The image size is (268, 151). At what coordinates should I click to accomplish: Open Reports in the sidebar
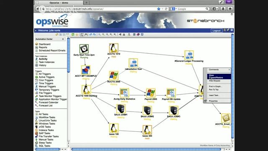click(x=43, y=47)
